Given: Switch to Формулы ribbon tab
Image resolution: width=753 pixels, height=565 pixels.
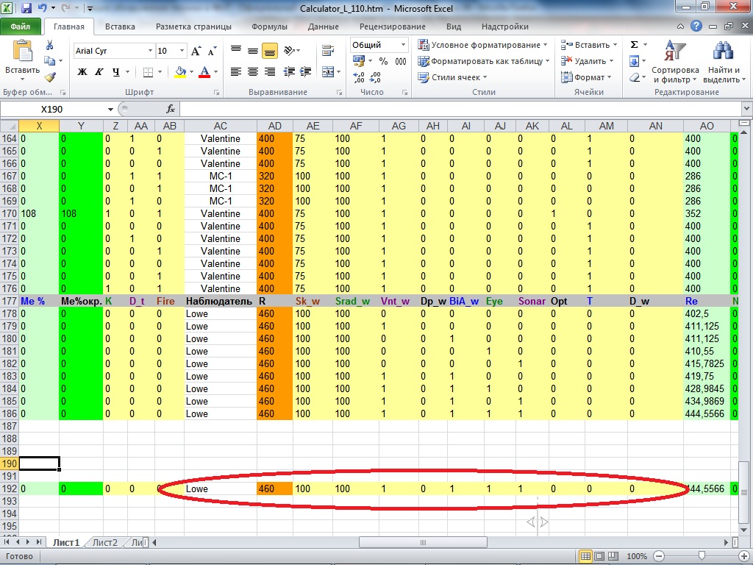Looking at the screenshot, I should tap(269, 26).
